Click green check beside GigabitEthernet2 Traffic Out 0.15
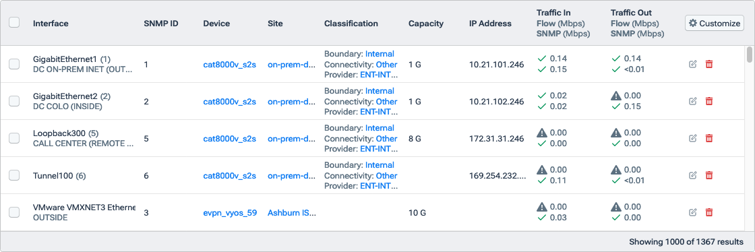 (616, 106)
